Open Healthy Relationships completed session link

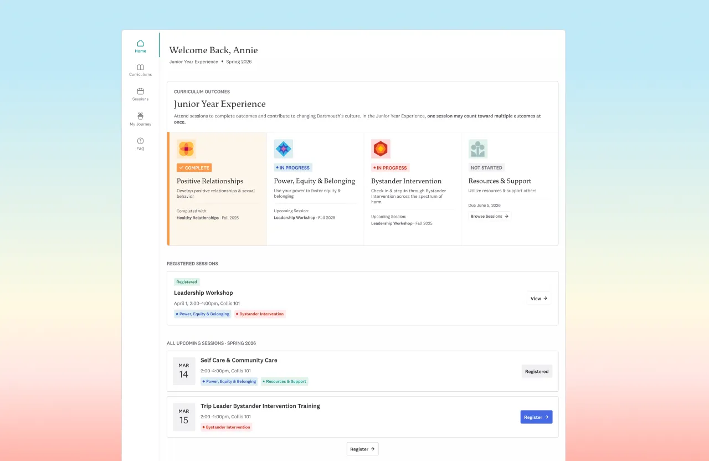pyautogui.click(x=198, y=218)
